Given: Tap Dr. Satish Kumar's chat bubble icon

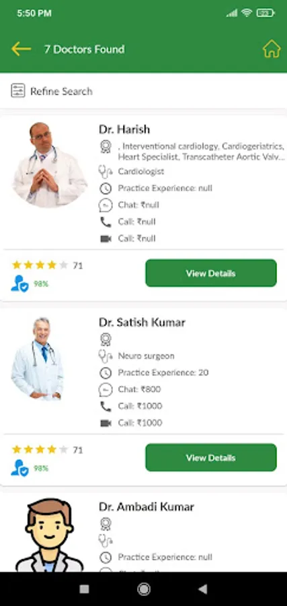Looking at the screenshot, I should coord(106,389).
